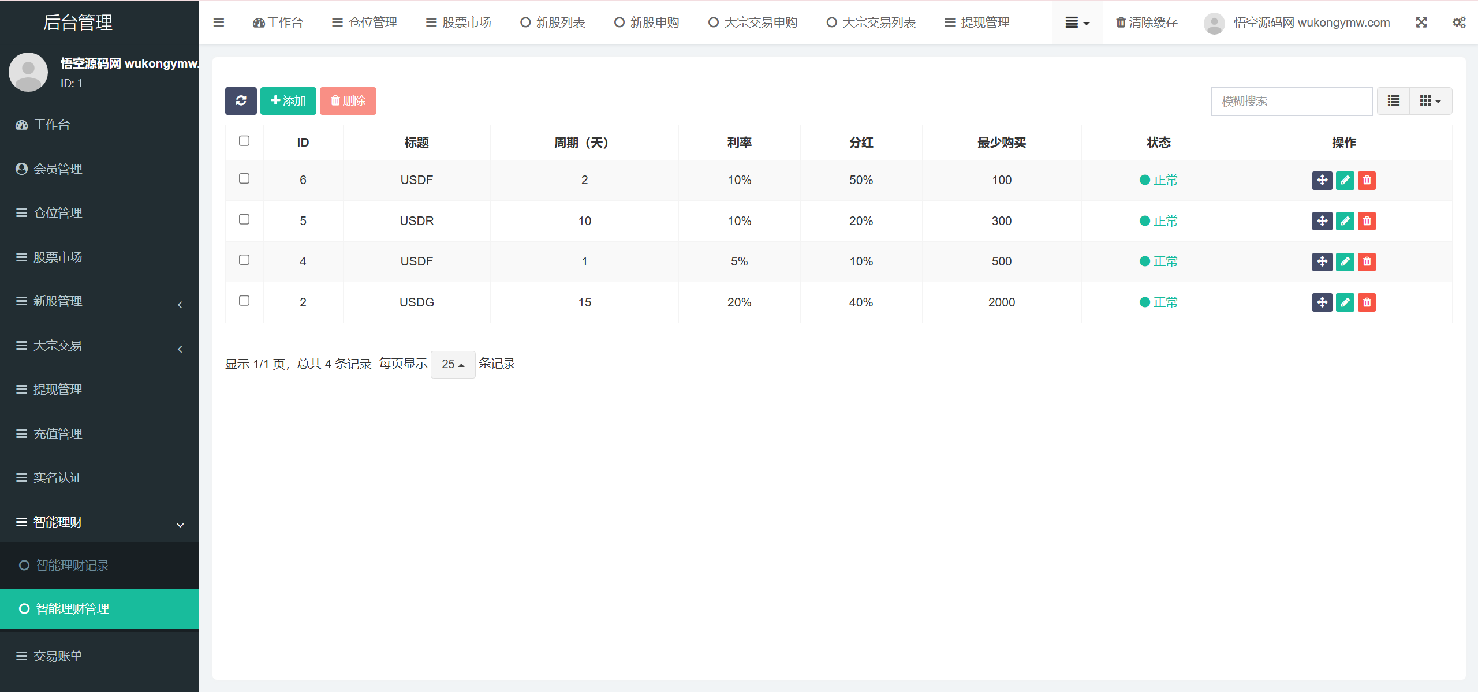Screen dimensions: 1478x692
Task: Open the 25 per-page records dropdown
Action: pos(453,364)
